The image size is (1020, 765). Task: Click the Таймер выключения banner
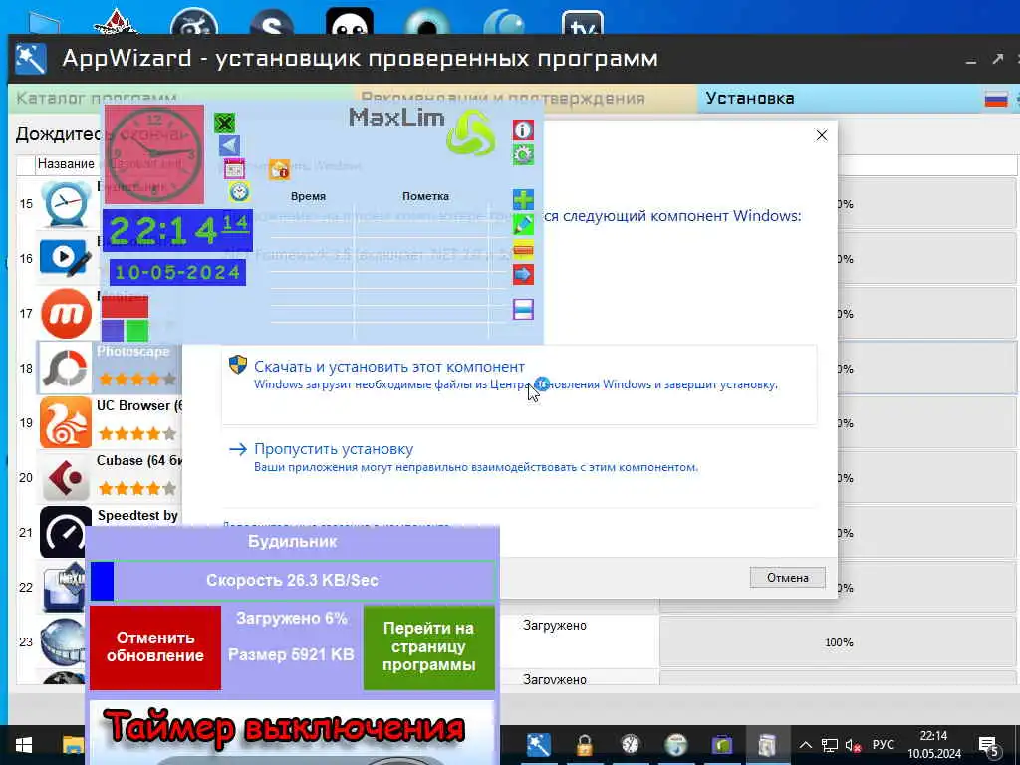[284, 727]
